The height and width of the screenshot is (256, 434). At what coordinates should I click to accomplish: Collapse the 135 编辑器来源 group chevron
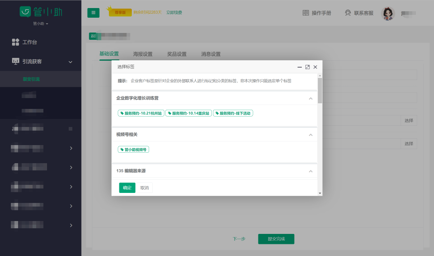point(310,171)
